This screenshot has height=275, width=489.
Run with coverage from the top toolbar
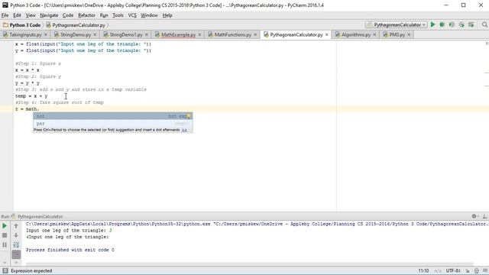pyautogui.click(x=452, y=24)
